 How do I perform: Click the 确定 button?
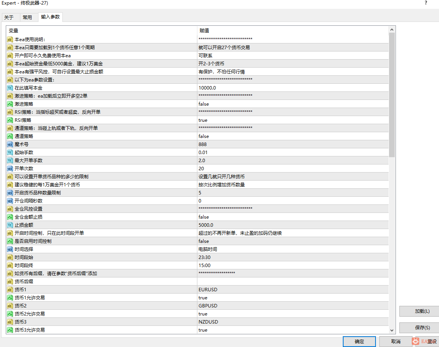click(x=359, y=341)
